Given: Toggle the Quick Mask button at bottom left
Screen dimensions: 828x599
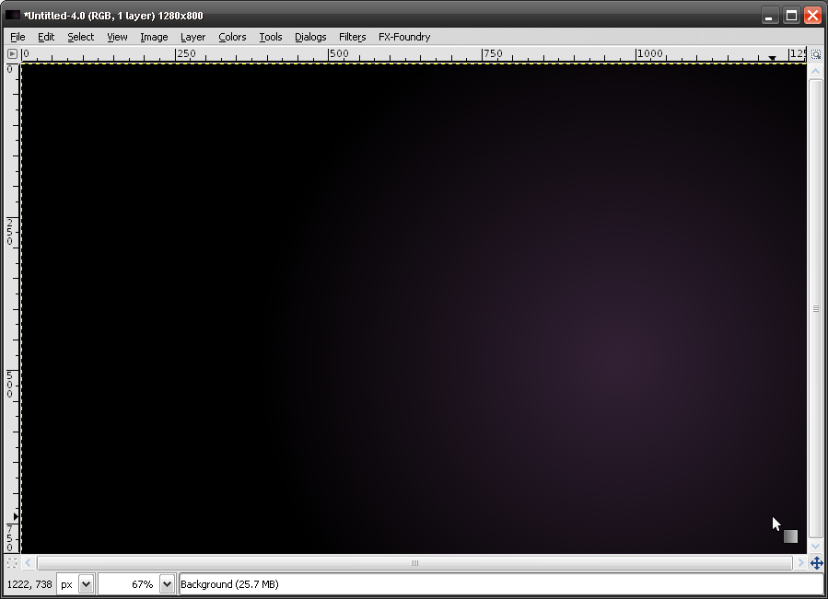Looking at the screenshot, I should click(x=12, y=563).
